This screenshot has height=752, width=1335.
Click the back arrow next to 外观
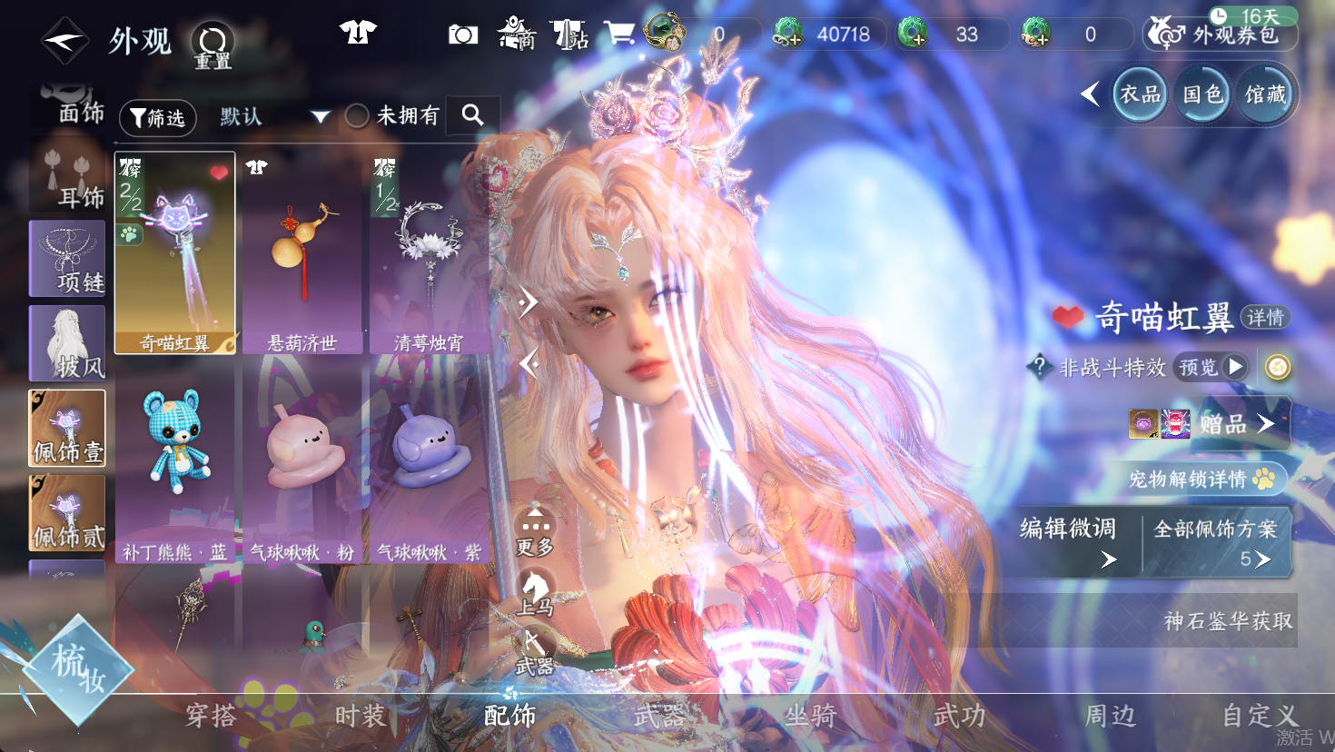64,41
